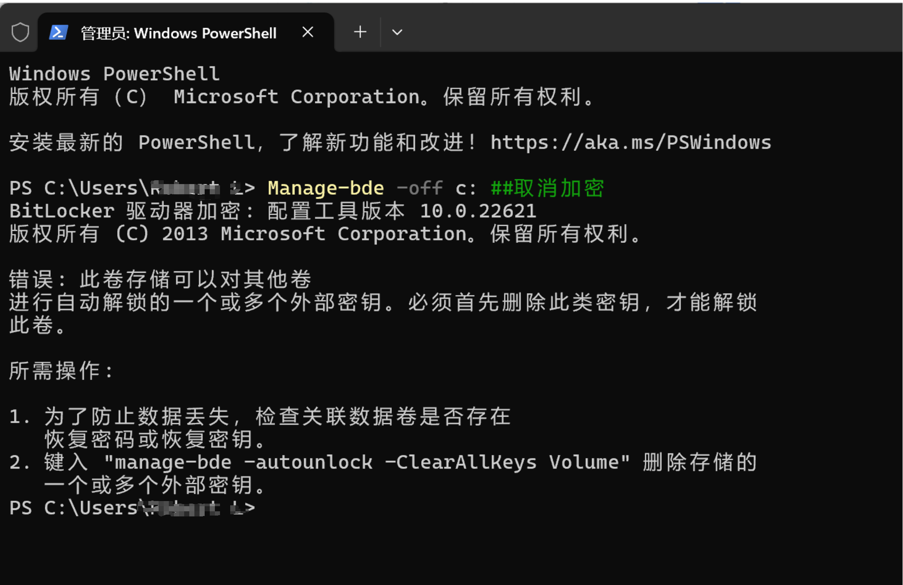The image size is (903, 585).
Task: Highlight the BitLocker 驱动器加密 version line
Action: [273, 211]
